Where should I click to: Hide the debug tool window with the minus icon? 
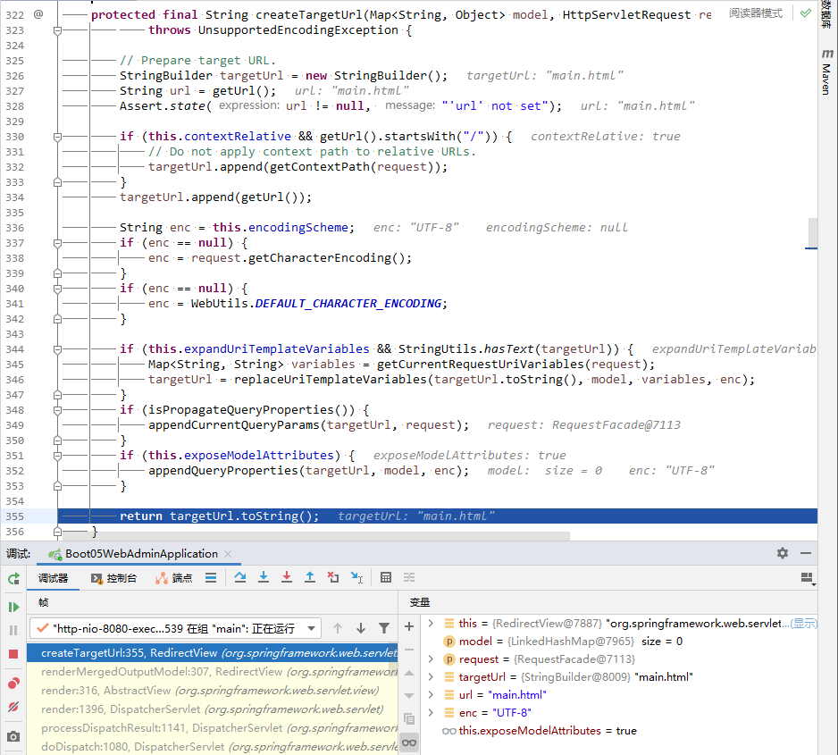point(806,553)
